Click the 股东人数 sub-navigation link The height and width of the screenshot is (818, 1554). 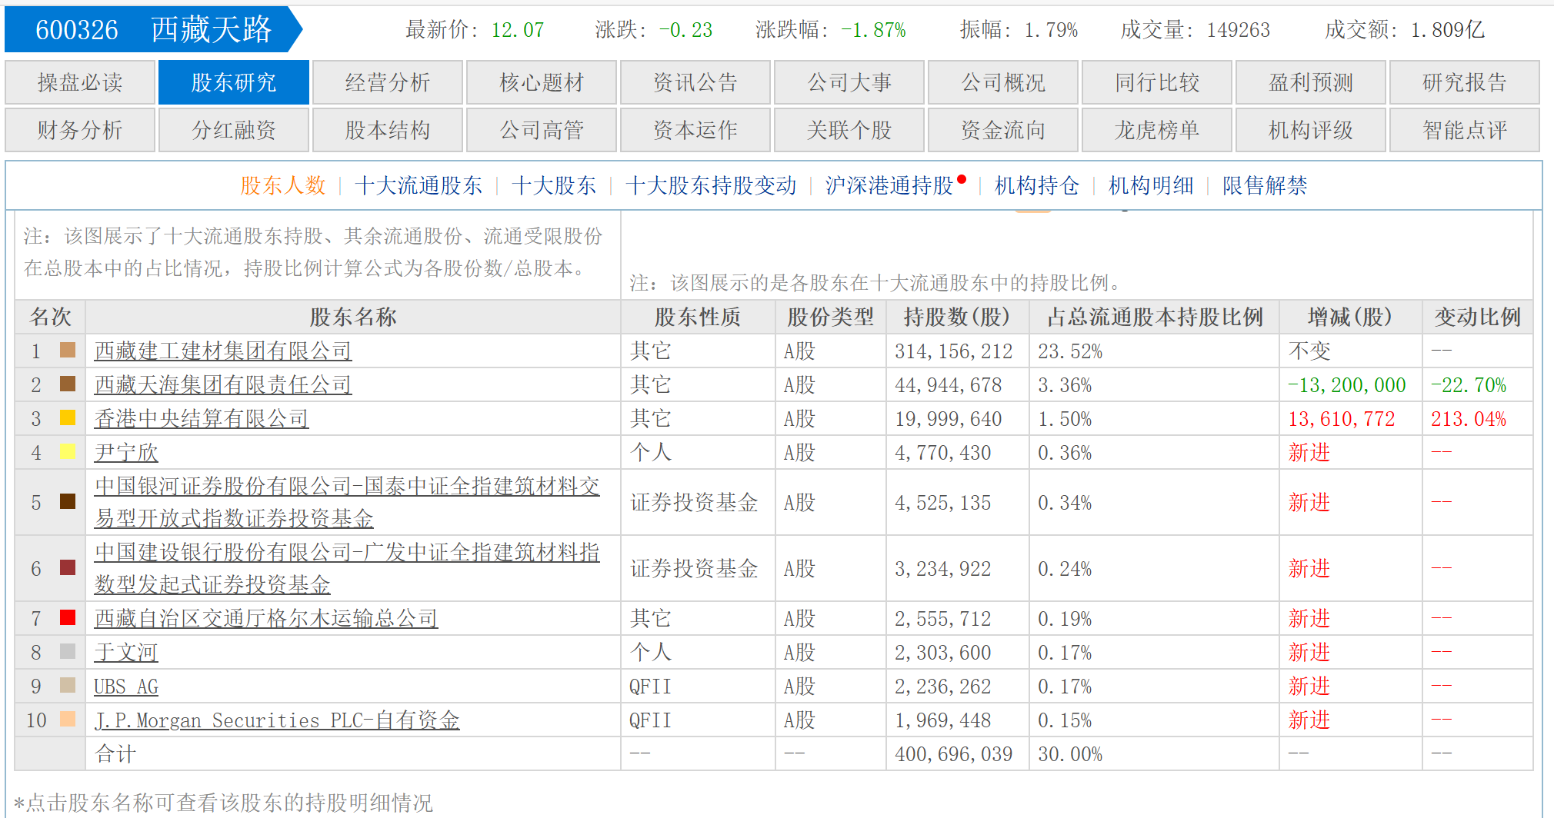[283, 185]
